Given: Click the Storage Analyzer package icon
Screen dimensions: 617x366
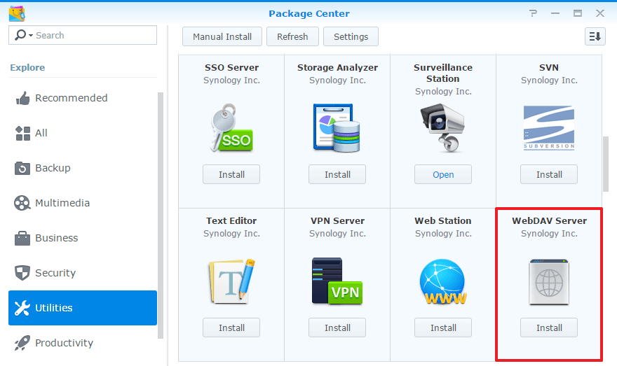Looking at the screenshot, I should [x=337, y=128].
